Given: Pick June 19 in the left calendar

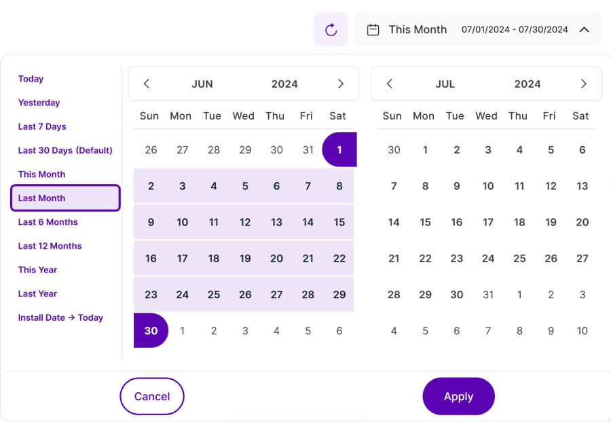Looking at the screenshot, I should (245, 258).
